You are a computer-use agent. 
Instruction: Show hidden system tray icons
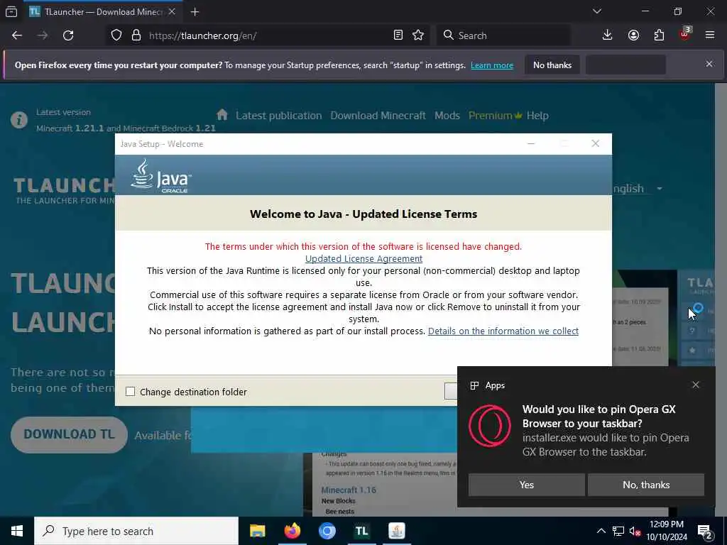point(601,531)
